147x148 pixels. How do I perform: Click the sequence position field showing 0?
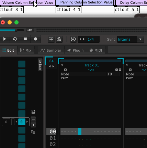[7, 122]
